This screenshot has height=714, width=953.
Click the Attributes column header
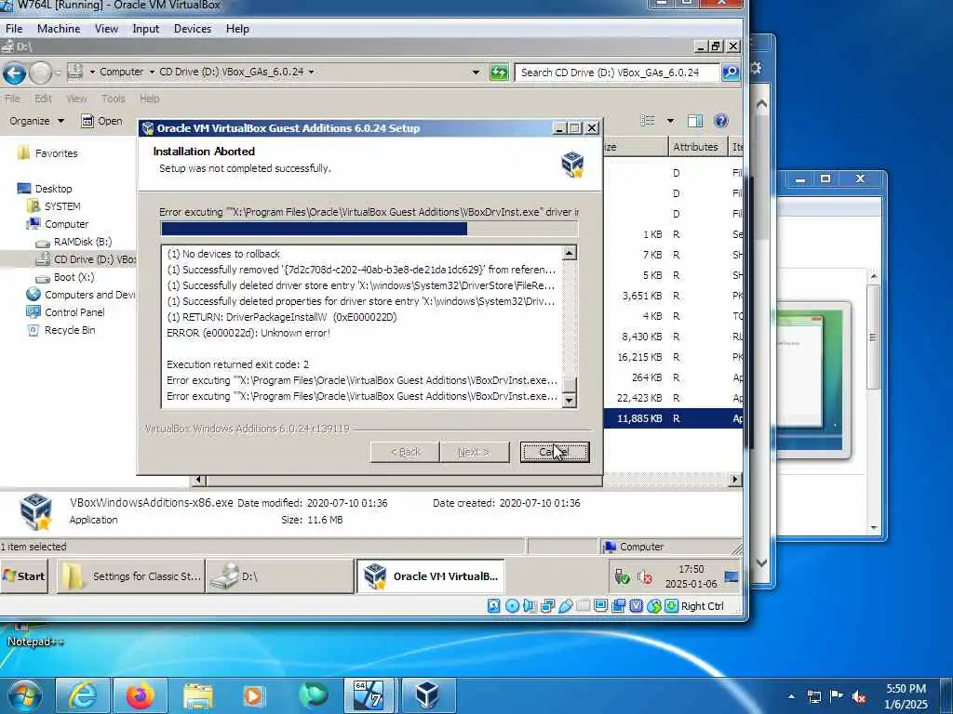pos(696,147)
